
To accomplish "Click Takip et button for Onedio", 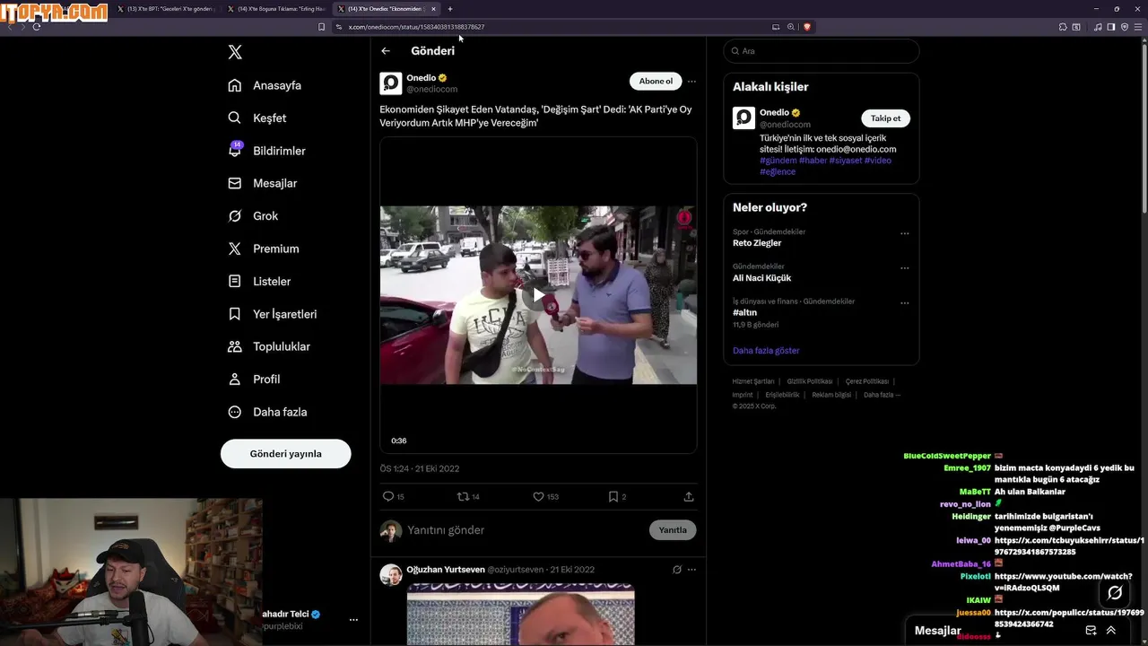I will click(885, 118).
